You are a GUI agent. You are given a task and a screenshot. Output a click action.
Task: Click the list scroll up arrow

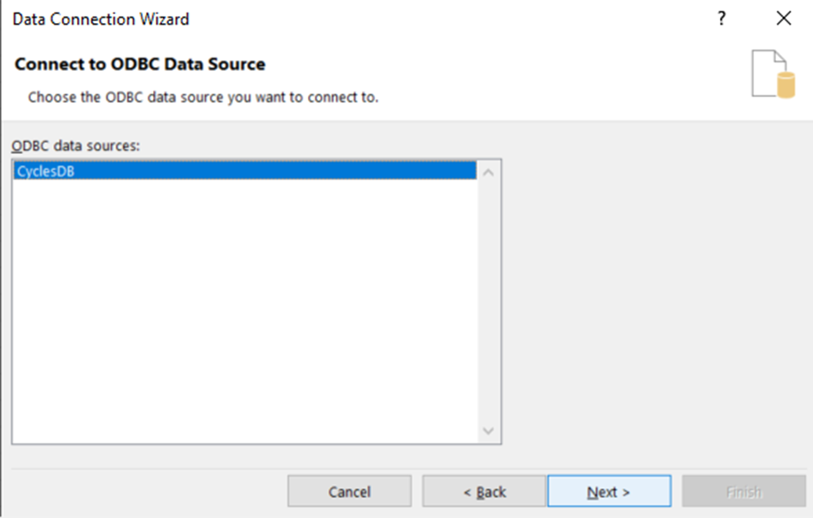point(488,172)
